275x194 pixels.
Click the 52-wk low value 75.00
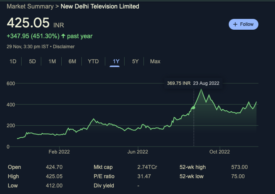click(238, 176)
